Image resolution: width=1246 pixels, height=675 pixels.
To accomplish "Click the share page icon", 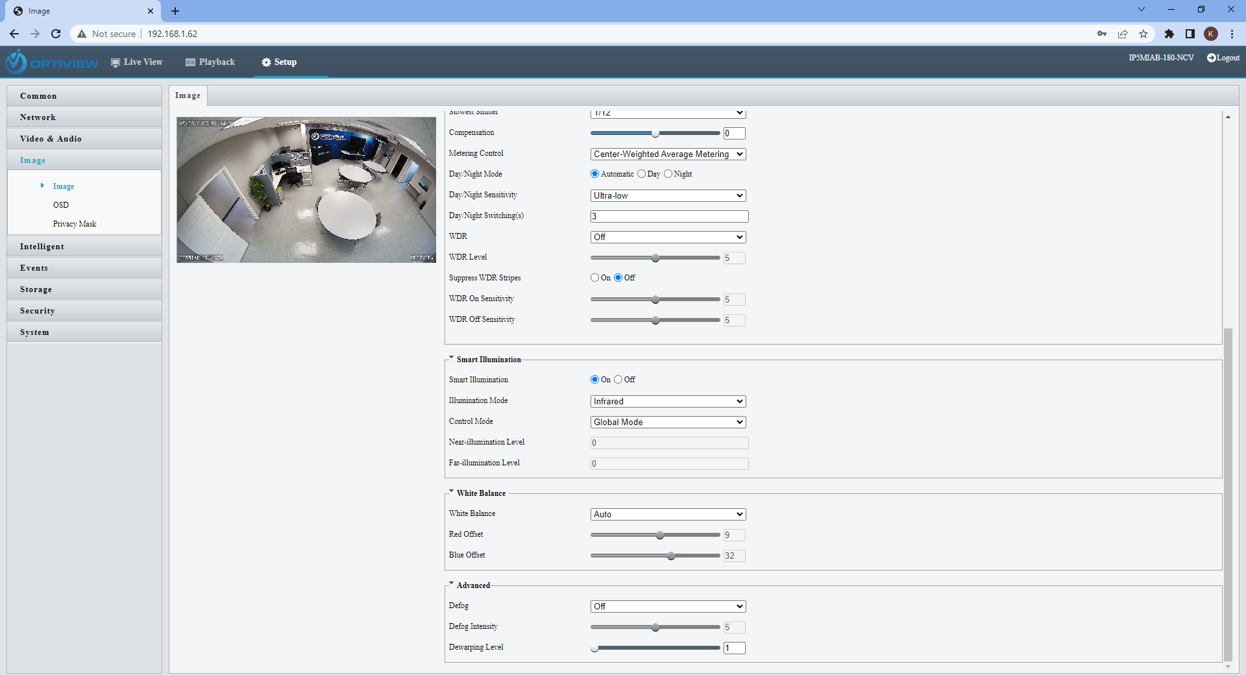I will click(1123, 34).
